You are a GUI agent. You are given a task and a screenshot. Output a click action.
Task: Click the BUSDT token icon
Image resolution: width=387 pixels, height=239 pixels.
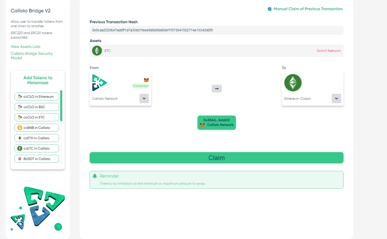pos(20,159)
